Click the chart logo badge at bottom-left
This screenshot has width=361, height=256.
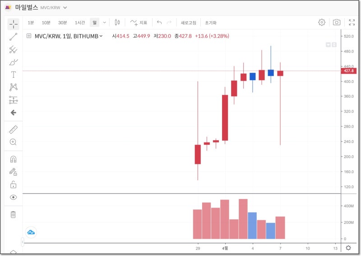(x=31, y=232)
